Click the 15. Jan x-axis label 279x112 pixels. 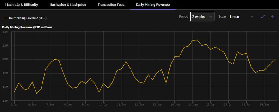click(x=193, y=104)
